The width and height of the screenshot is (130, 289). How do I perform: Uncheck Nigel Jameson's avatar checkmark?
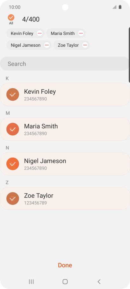coord(12,164)
